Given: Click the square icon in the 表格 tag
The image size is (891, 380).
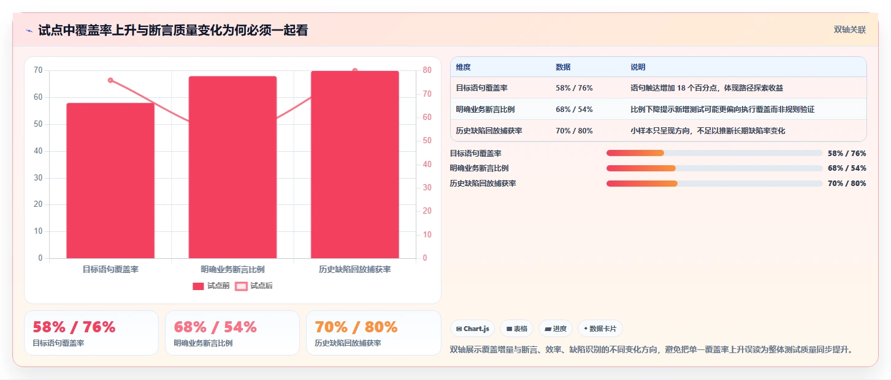Looking at the screenshot, I should pyautogui.click(x=509, y=329).
